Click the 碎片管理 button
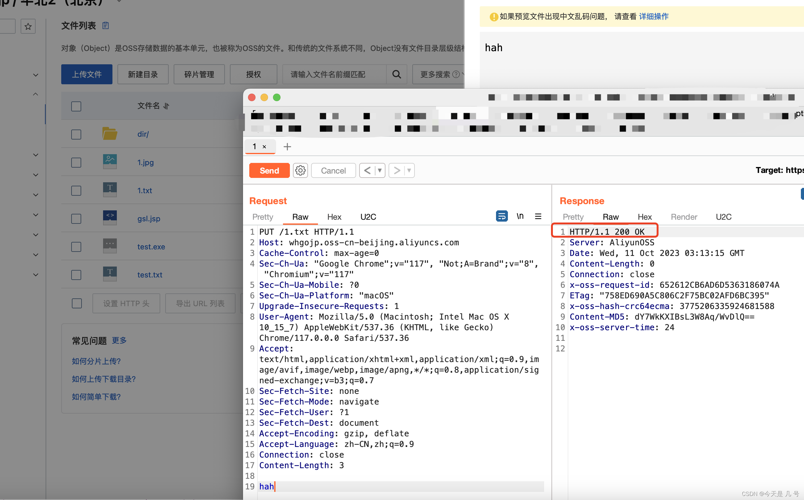The height and width of the screenshot is (500, 804). [199, 74]
